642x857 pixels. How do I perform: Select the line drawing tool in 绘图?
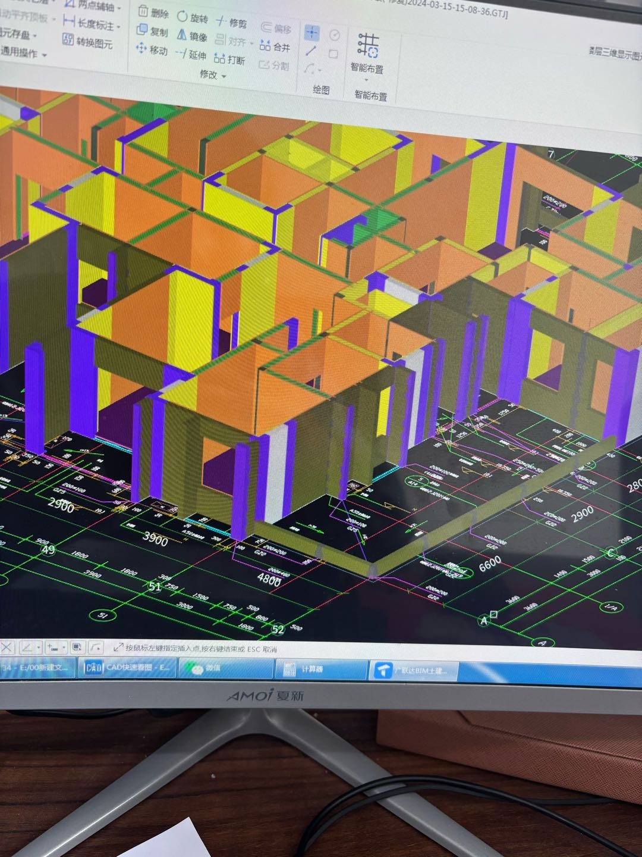click(311, 51)
